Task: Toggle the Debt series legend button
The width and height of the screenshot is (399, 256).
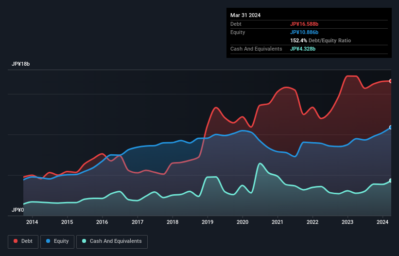Action: click(23, 241)
